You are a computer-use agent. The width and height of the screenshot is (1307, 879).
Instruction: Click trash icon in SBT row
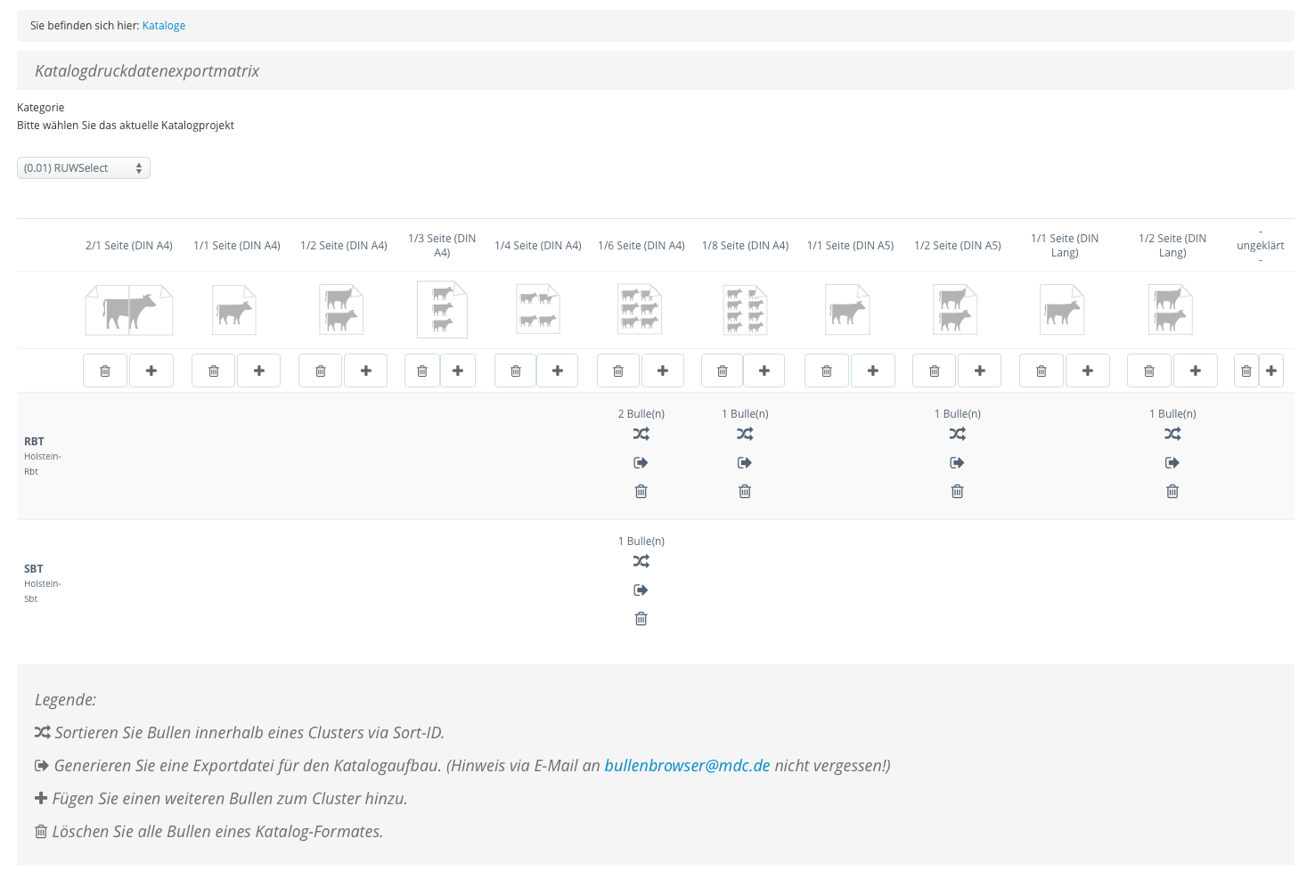tap(641, 618)
